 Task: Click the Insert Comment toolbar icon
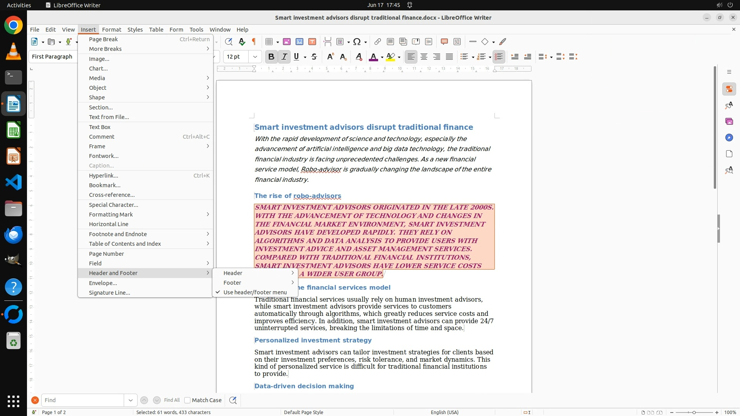[x=444, y=42]
